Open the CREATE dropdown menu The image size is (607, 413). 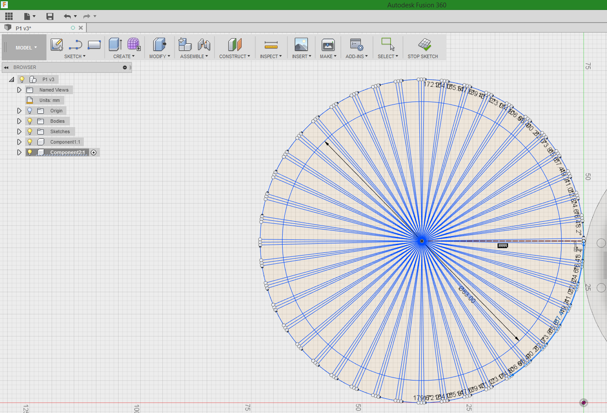click(x=124, y=56)
